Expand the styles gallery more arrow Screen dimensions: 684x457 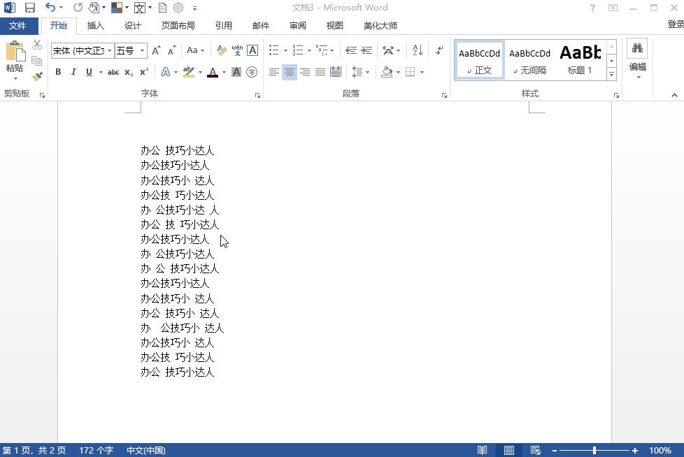pyautogui.click(x=611, y=75)
